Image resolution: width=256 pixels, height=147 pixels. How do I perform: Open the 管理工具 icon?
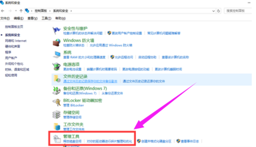[x=57, y=138]
